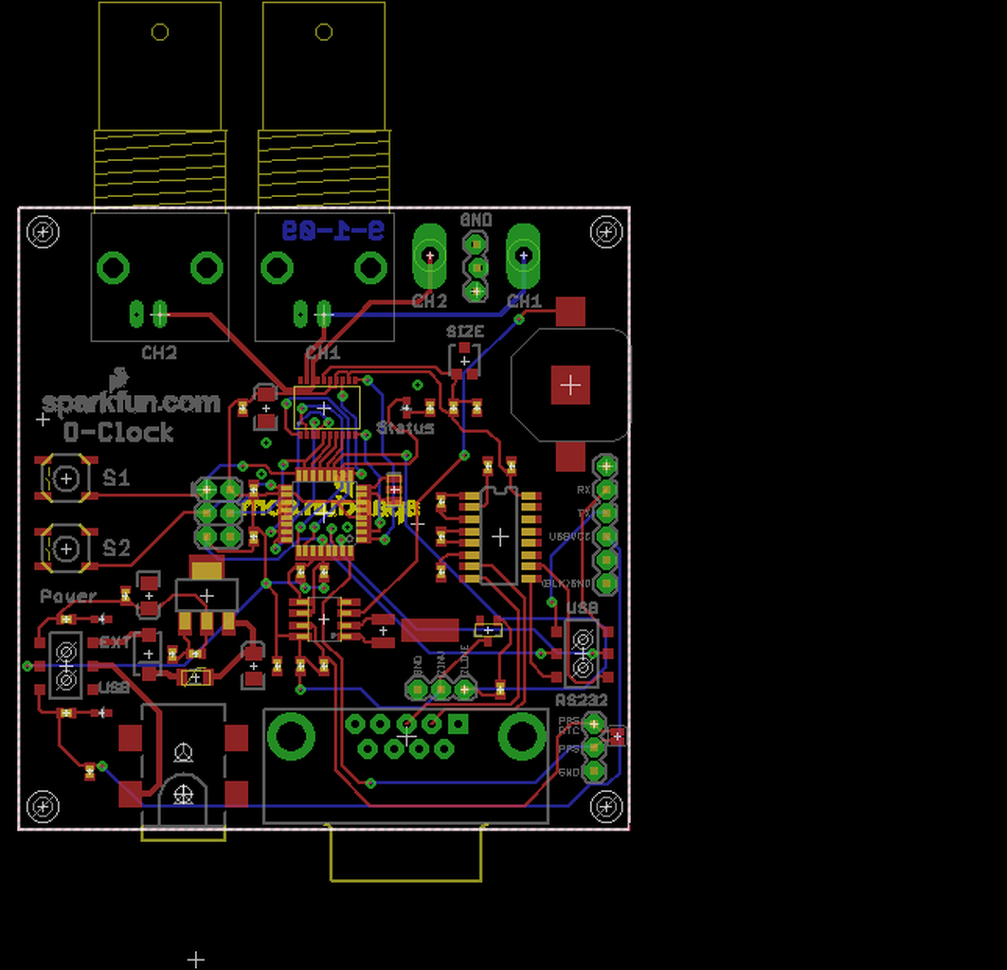Click the USB label below the power switch
This screenshot has width=1007, height=970.
tap(115, 688)
